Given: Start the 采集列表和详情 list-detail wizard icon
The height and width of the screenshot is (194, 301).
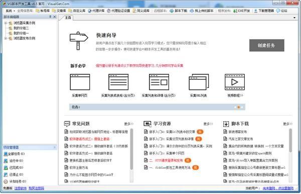Looking at the screenshot, I should (159, 82).
